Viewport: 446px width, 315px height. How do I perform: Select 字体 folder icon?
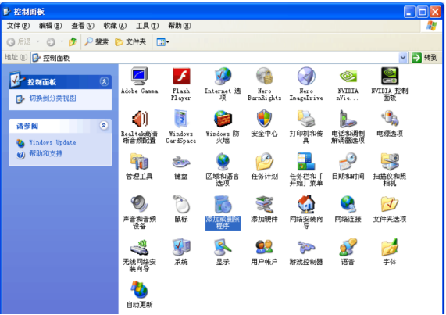point(390,247)
